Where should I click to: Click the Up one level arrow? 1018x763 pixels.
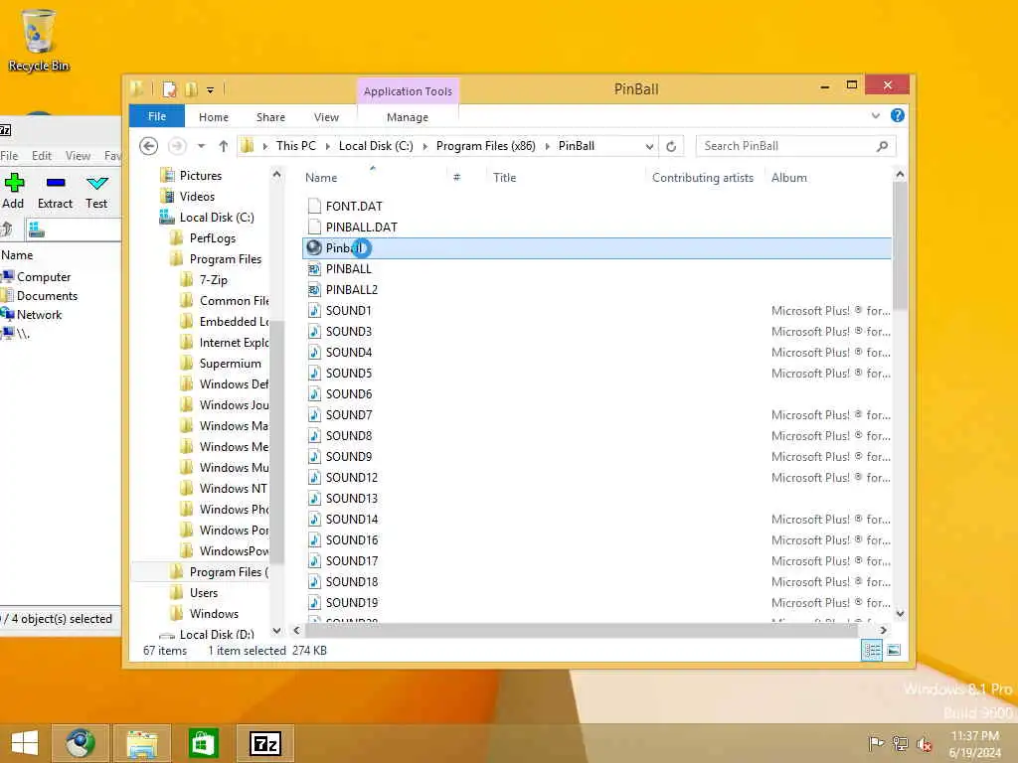(x=224, y=146)
